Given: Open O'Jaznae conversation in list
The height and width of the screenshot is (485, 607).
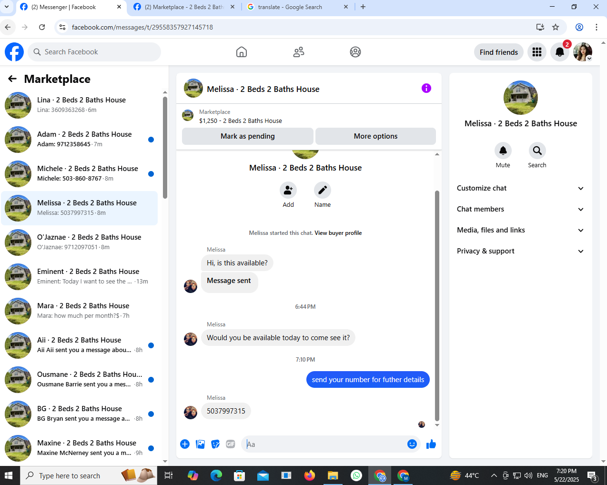Looking at the screenshot, I should (x=80, y=242).
